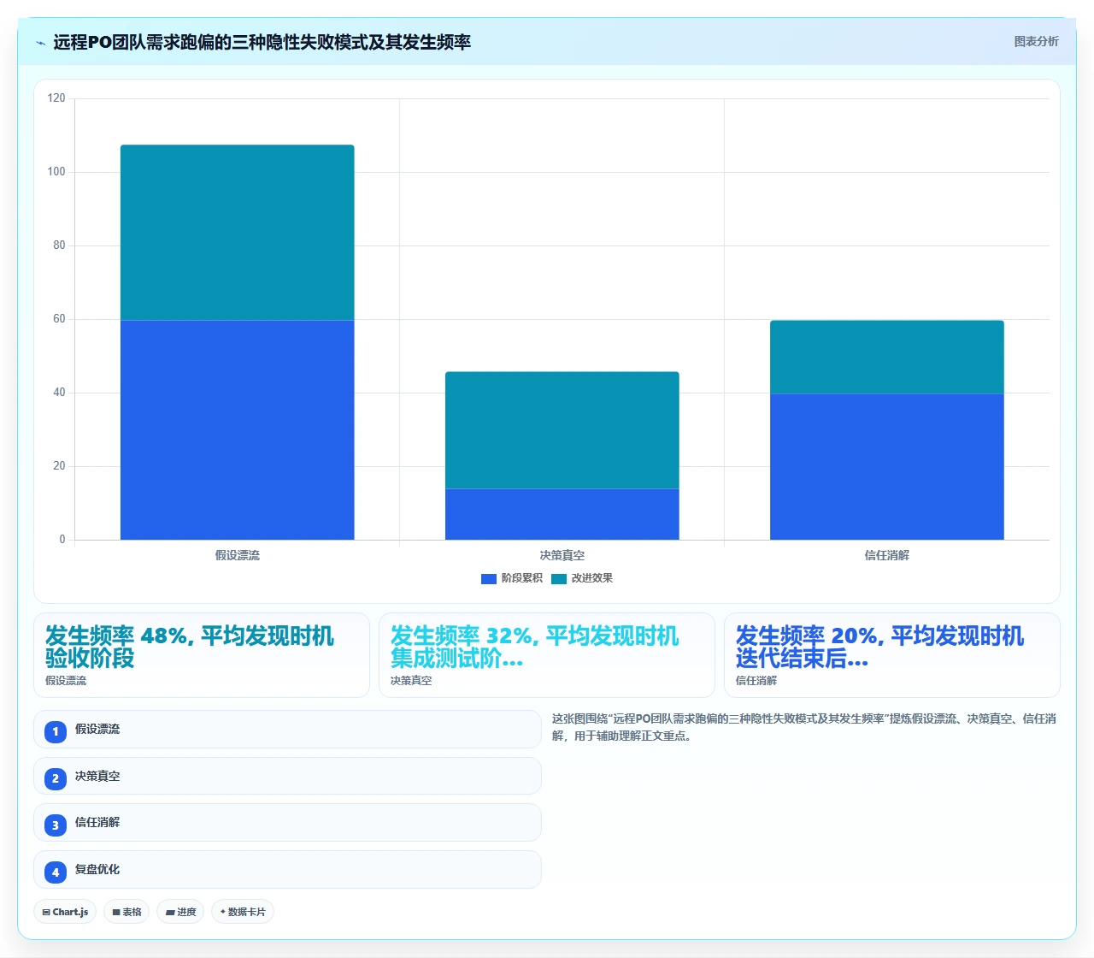Image resolution: width=1094 pixels, height=958 pixels.
Task: Select list item 3 信任消解
Action: coord(287,823)
